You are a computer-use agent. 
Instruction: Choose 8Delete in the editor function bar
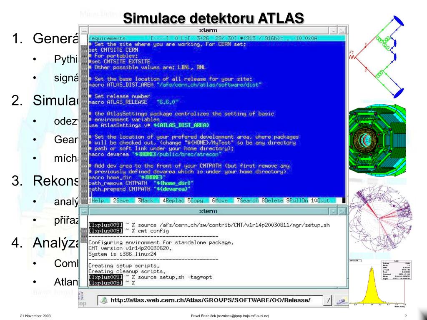tap(272, 200)
